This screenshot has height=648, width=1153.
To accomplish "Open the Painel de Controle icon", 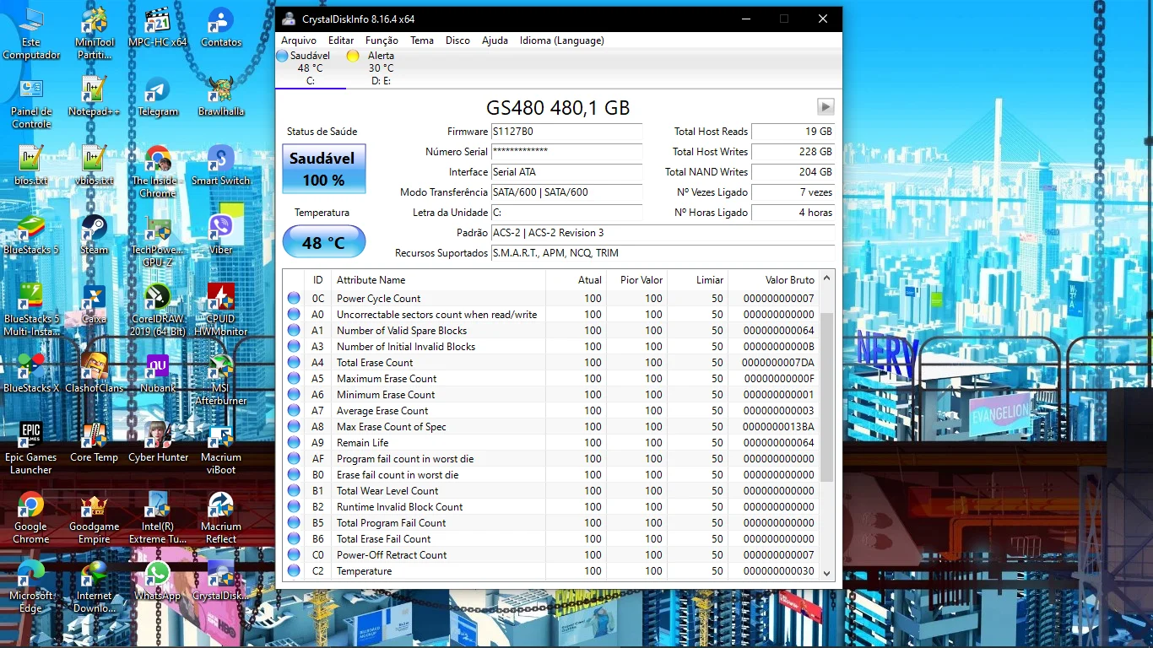I will click(x=31, y=103).
